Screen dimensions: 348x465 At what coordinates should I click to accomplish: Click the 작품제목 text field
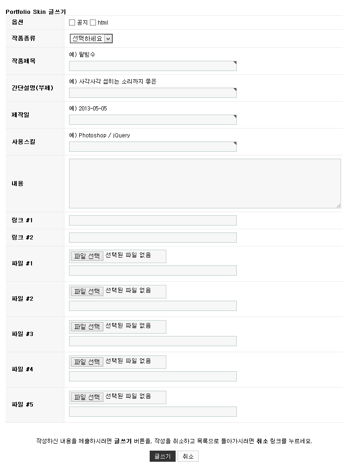coord(152,66)
